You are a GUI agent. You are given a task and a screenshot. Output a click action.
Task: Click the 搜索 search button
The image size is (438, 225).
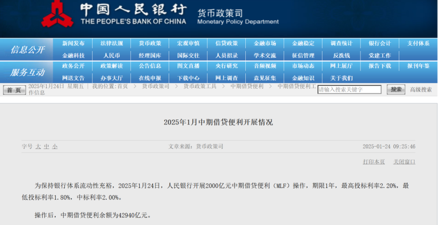(395, 90)
